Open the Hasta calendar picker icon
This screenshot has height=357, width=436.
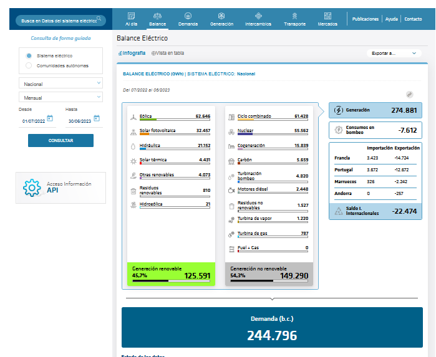(x=97, y=118)
